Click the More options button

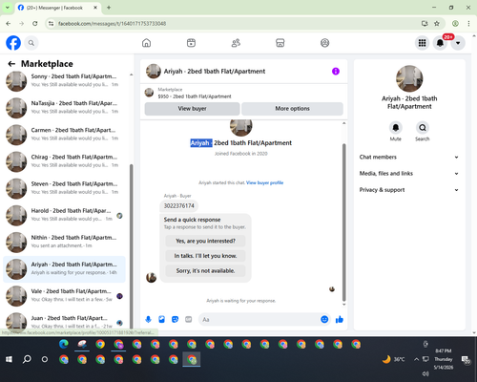(x=292, y=109)
